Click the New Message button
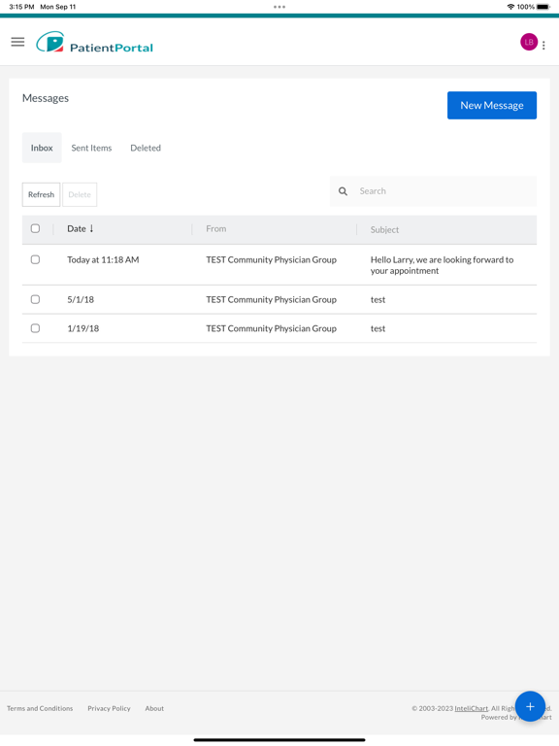Image resolution: width=559 pixels, height=746 pixels. [x=492, y=105]
